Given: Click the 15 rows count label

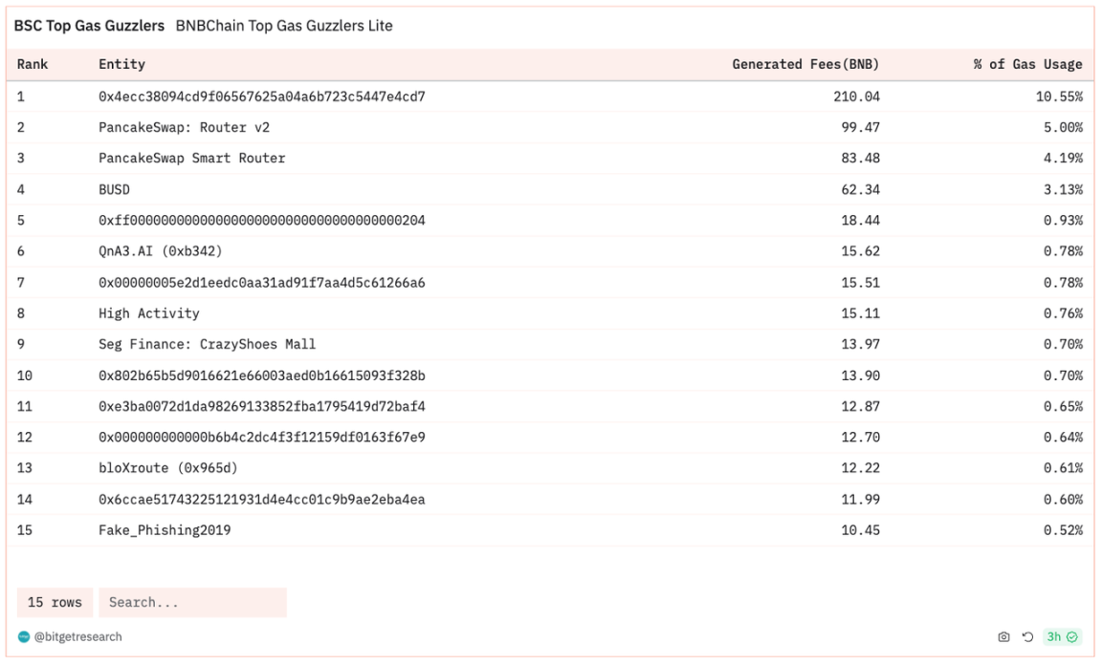Looking at the screenshot, I should click(55, 603).
